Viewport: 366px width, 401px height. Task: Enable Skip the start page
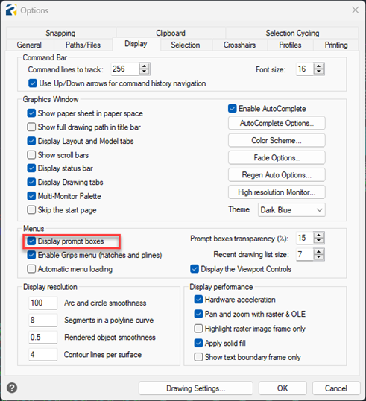tap(31, 210)
